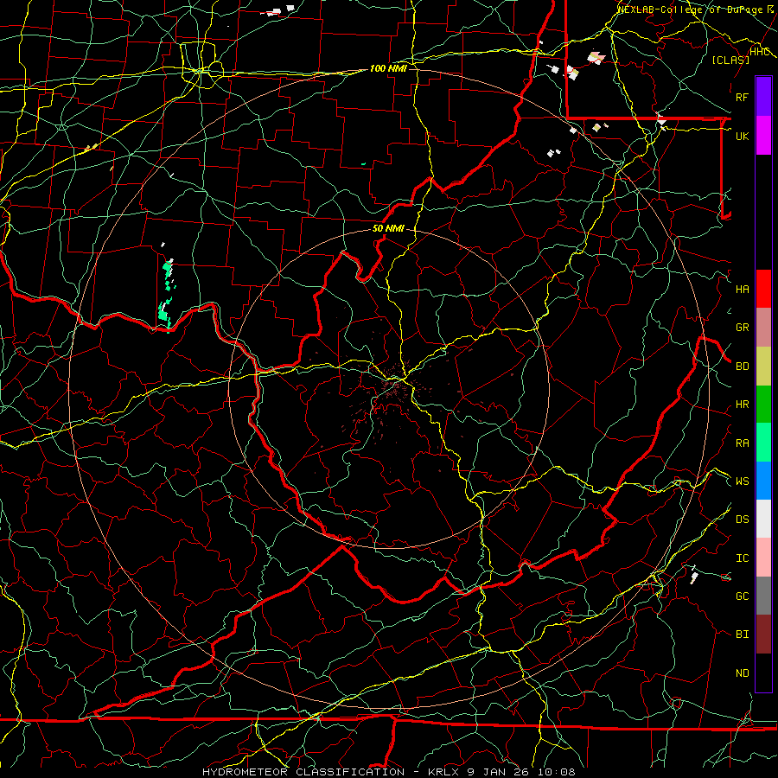Click the 'GR' legend label
Screen dimensions: 778x778
pyautogui.click(x=743, y=328)
